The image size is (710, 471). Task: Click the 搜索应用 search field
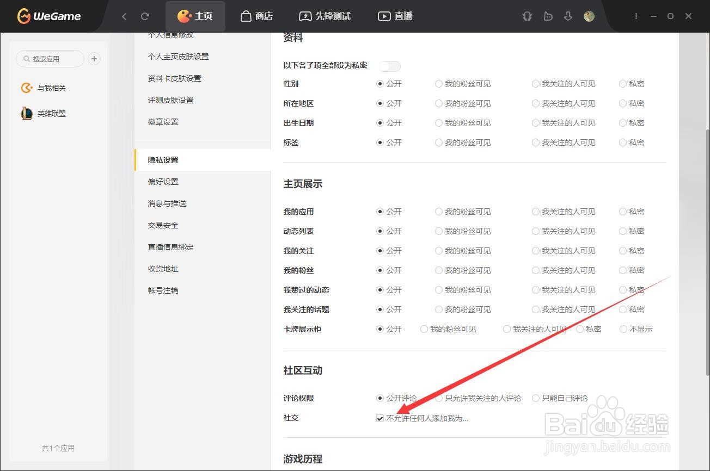point(50,59)
